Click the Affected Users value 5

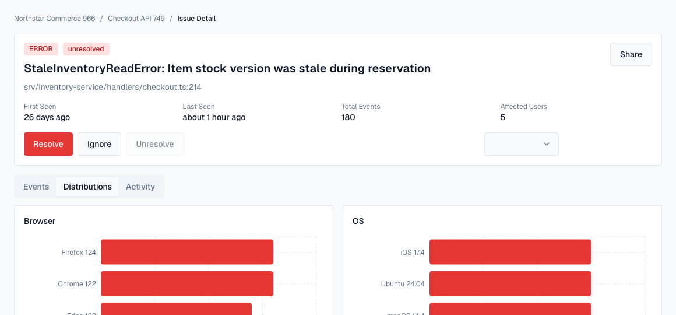point(503,117)
